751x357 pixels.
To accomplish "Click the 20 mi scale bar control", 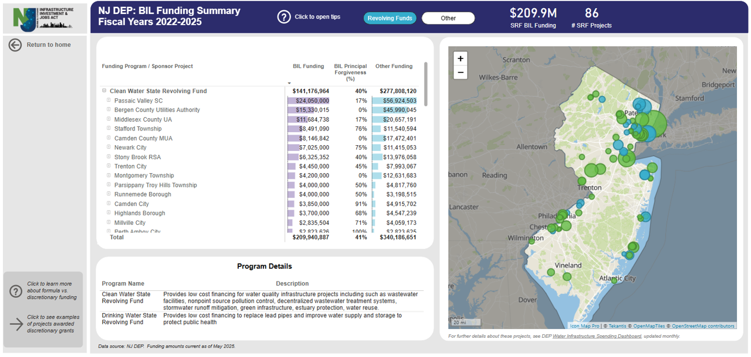I will pyautogui.click(x=465, y=322).
